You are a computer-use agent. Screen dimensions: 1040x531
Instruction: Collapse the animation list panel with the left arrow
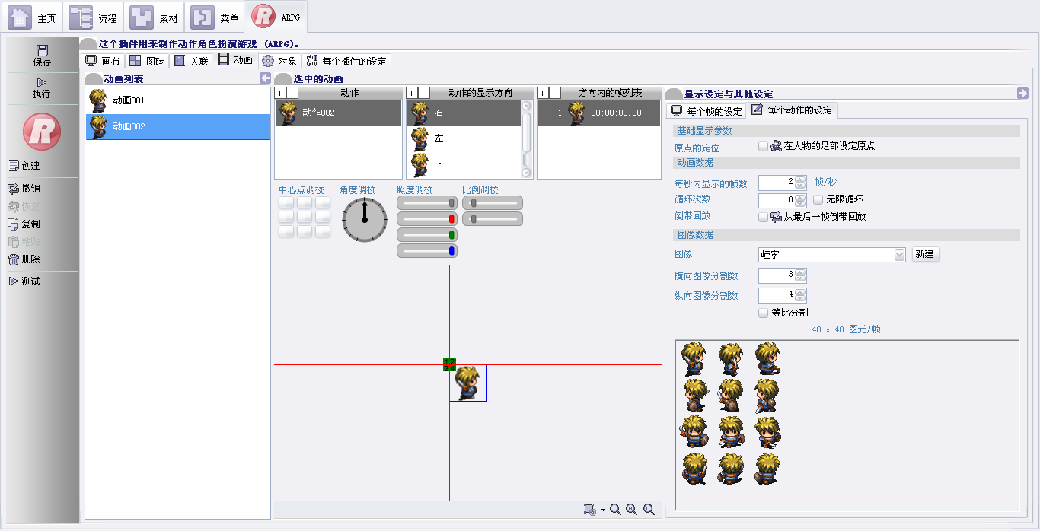[x=265, y=78]
